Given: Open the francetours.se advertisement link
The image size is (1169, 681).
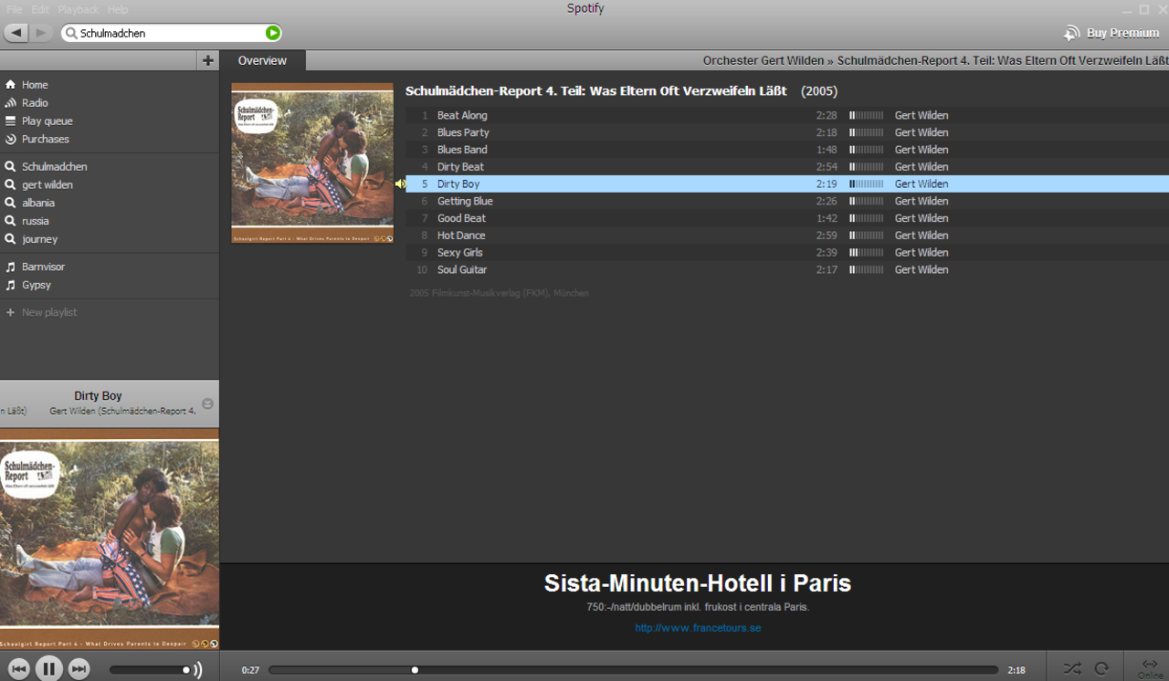Looking at the screenshot, I should 698,628.
